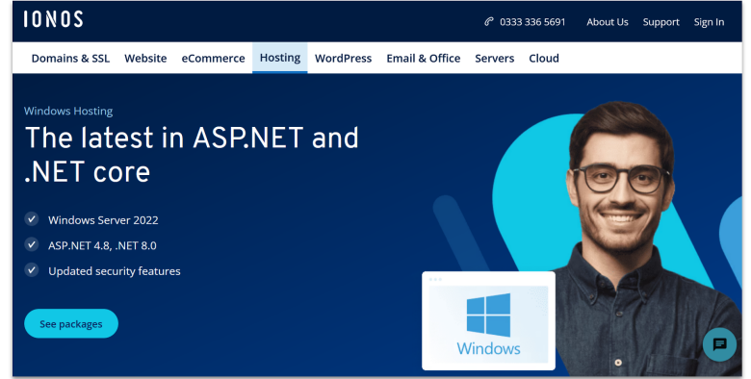Viewport: 751px width, 379px height.
Task: Open the Website menu
Action: [145, 58]
